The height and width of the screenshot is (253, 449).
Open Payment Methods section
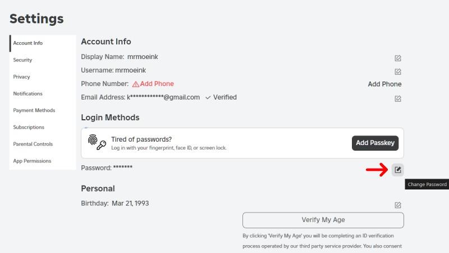click(34, 111)
